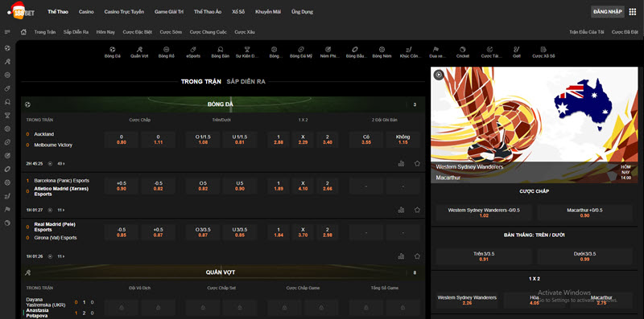644x319 pixels.
Task: Open the Khuyến Mãi promotions link
Action: click(x=268, y=12)
